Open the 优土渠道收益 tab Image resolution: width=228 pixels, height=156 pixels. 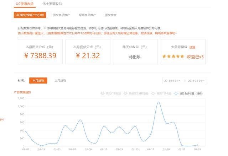(52, 4)
